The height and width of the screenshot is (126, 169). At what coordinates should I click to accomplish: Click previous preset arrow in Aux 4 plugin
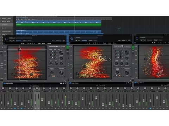[142, 40]
